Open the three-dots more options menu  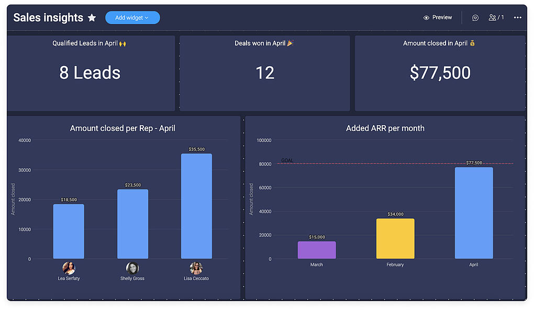tap(517, 18)
